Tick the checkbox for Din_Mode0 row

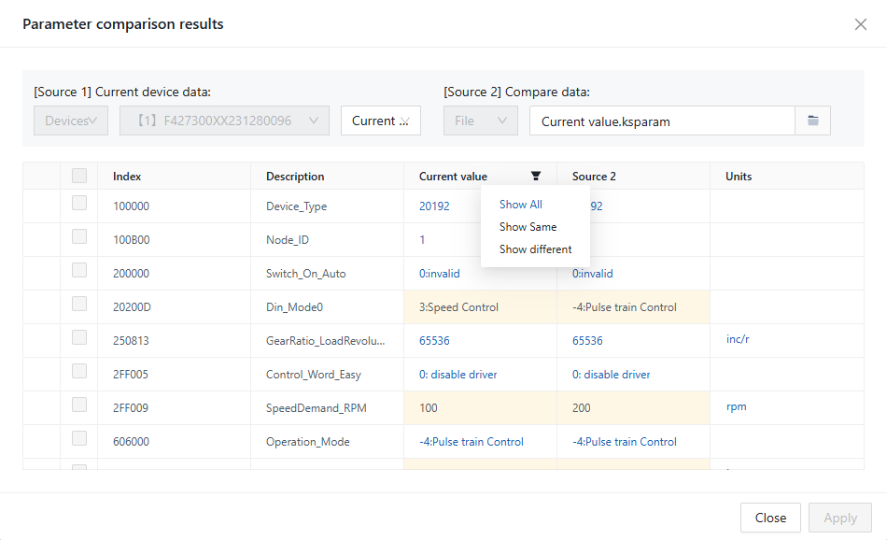[x=79, y=304]
